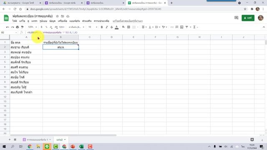Open the all sheets list button
267x150 pixels.
pos(15,140)
